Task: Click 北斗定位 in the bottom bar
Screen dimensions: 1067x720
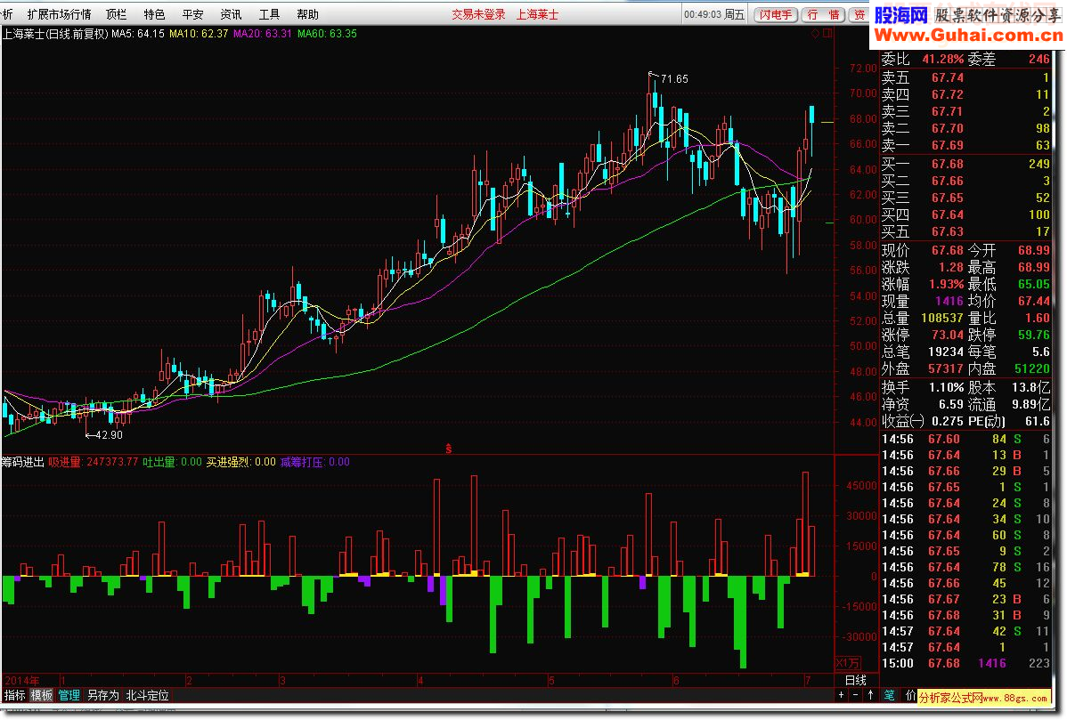Action: 147,695
